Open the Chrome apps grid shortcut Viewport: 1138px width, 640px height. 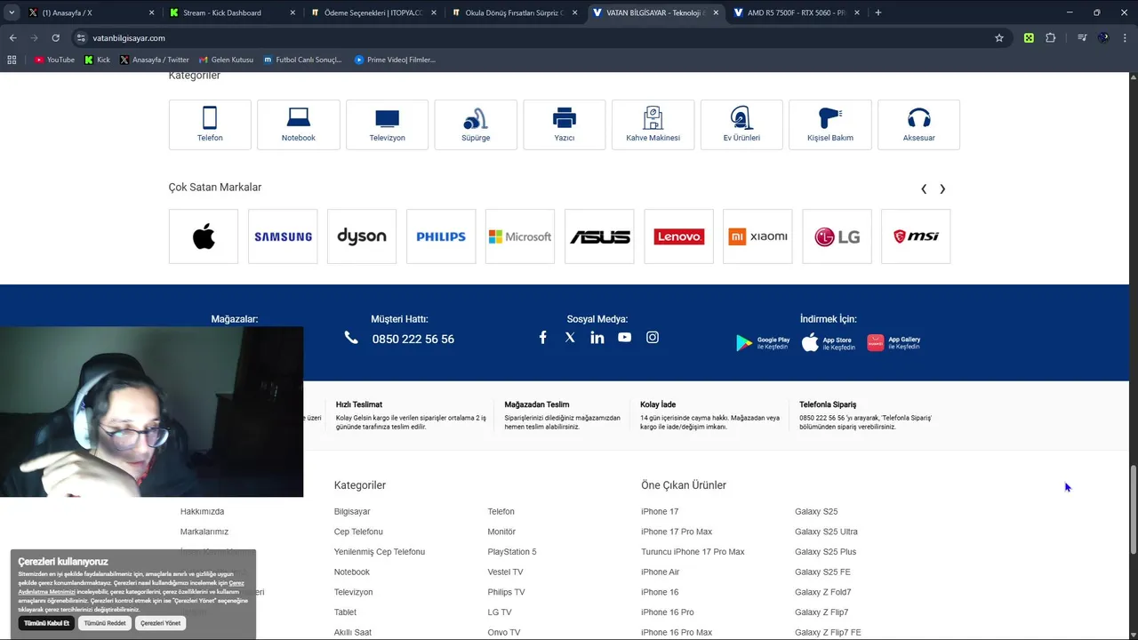12,60
